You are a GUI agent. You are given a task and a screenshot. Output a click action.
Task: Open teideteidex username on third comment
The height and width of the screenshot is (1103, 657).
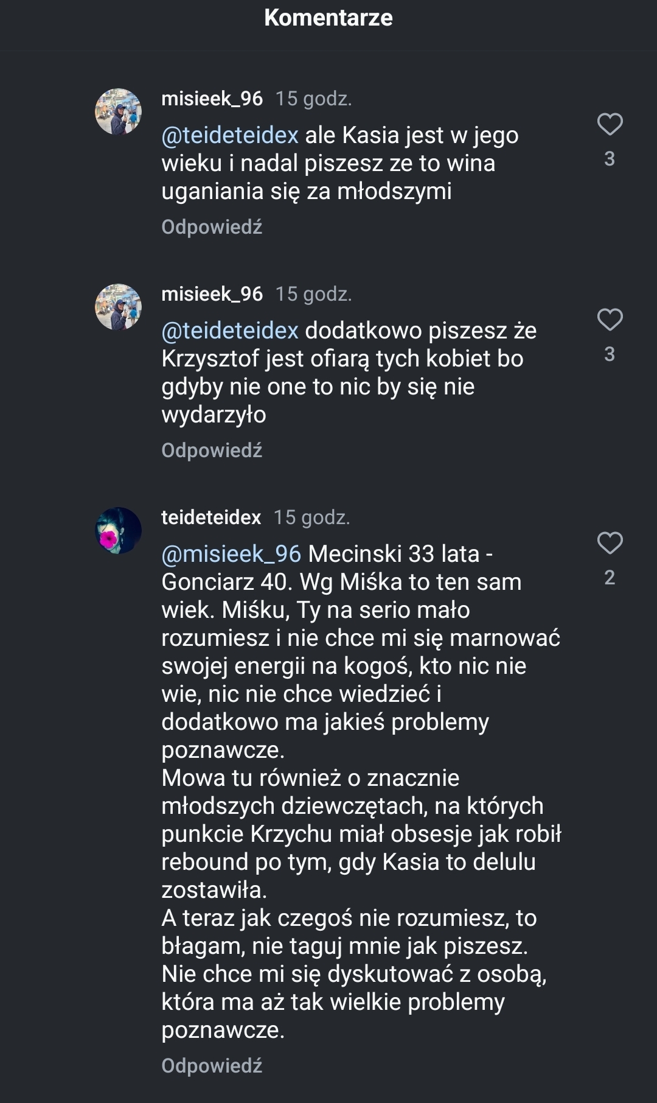210,517
